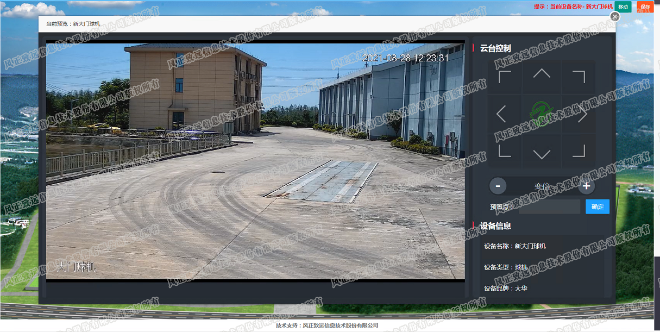Image resolution: width=660 pixels, height=332 pixels.
Task: Move camera diagonally down-left in PTZ pad
Action: coord(505,151)
